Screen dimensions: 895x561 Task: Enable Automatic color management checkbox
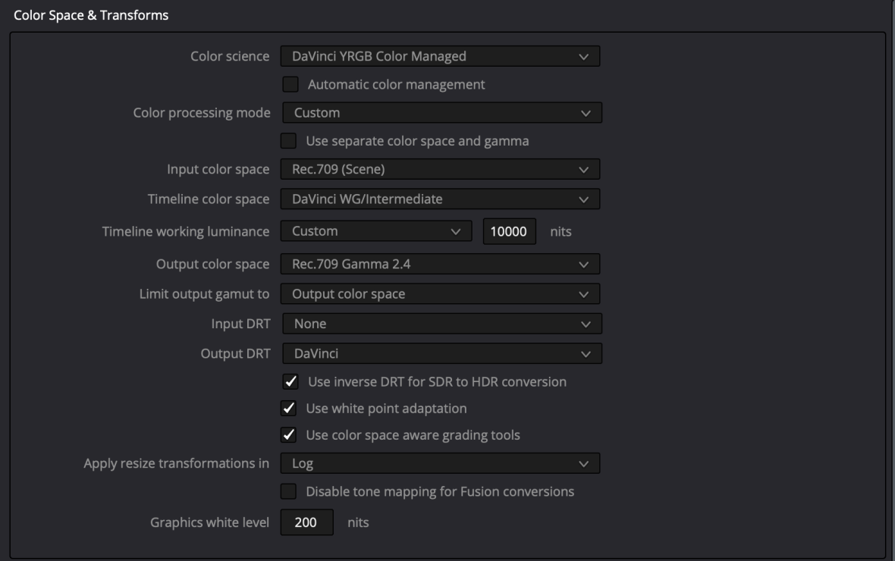point(290,84)
